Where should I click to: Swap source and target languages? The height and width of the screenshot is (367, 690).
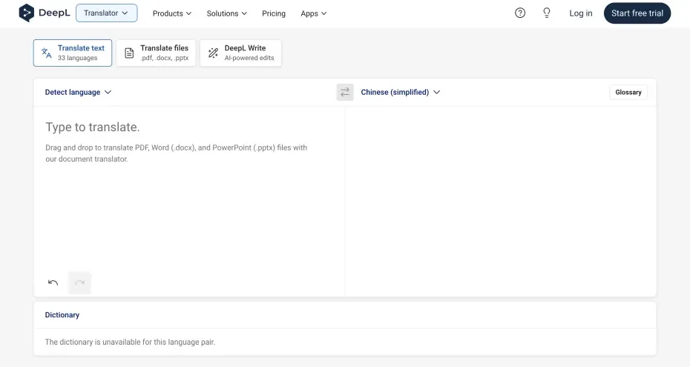[x=345, y=92]
